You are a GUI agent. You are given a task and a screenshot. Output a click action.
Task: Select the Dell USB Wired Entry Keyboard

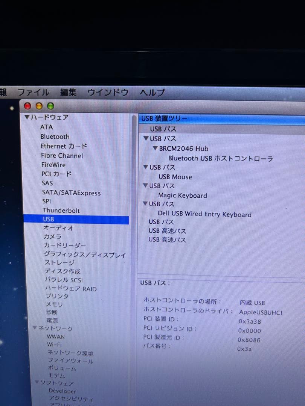point(204,214)
